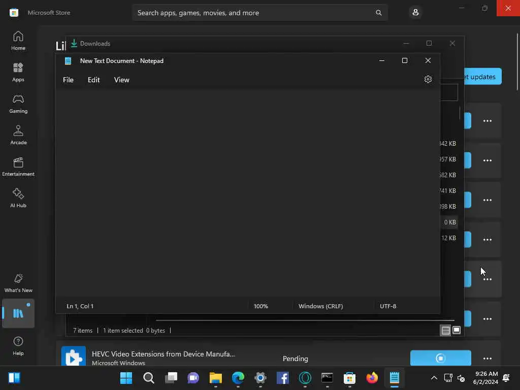Screen dimensions: 520x390
Task: Stop the pending HEVC Video Extensions download
Action: click(440, 358)
